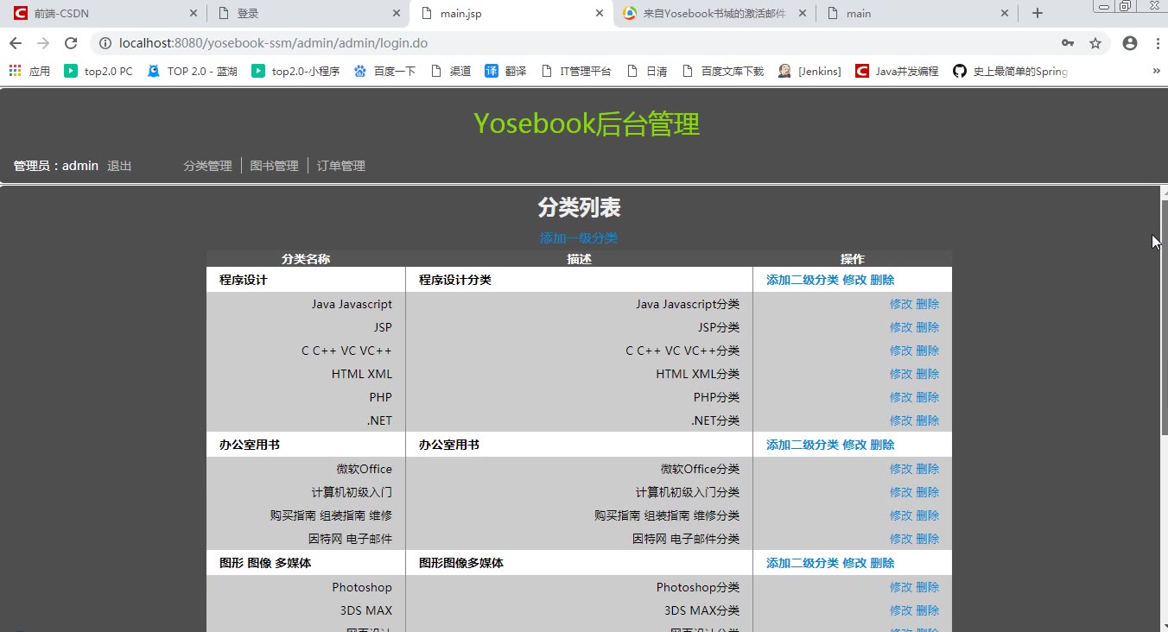Switch to the last tab titled main
This screenshot has height=632, width=1168.
point(917,13)
